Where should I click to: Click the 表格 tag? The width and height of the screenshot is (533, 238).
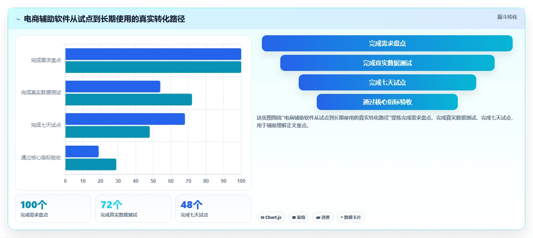(299, 217)
